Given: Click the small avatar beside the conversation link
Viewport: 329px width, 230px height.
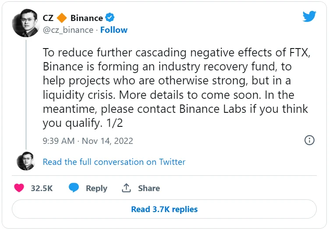Looking at the screenshot, I should tap(25, 162).
